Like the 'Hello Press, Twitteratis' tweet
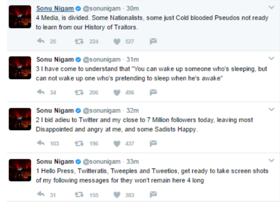280x202 pixels. (117, 195)
